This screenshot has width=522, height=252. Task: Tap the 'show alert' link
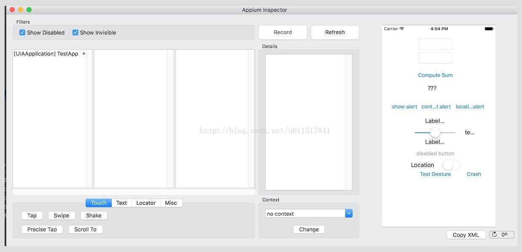tap(405, 107)
